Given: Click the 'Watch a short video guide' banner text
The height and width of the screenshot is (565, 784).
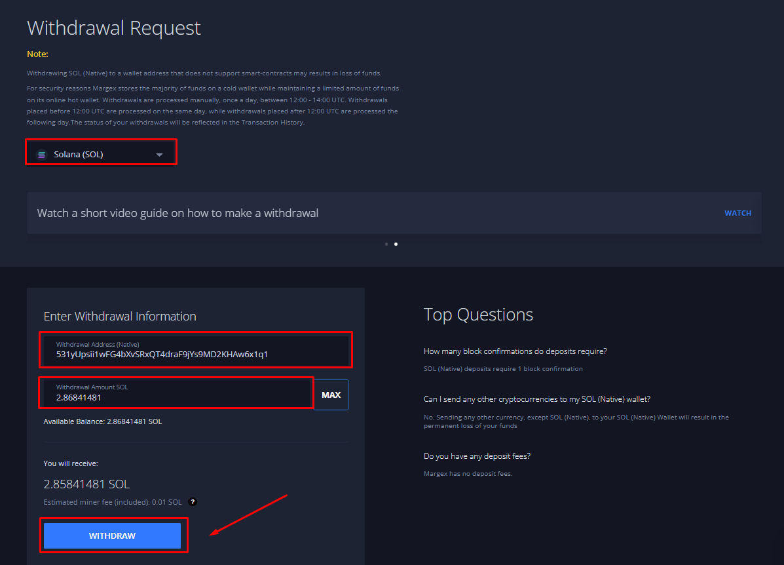Looking at the screenshot, I should coord(177,213).
